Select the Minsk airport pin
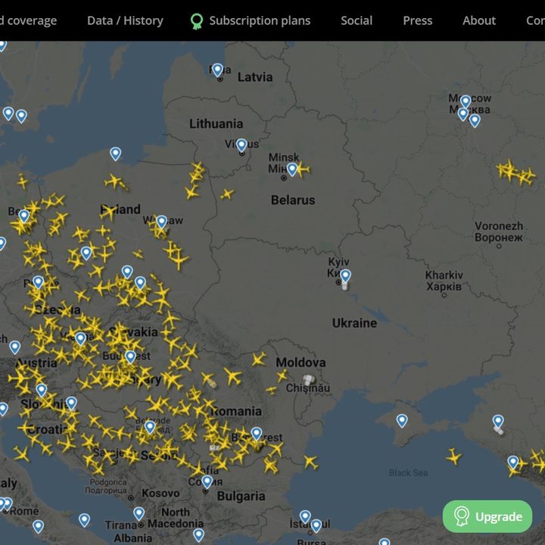545x545 pixels. point(292,170)
